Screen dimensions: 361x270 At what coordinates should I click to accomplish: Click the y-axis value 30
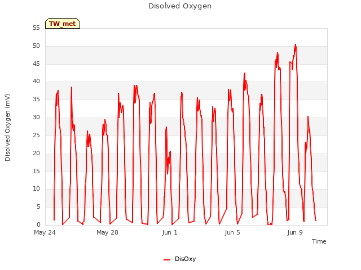tap(36, 118)
